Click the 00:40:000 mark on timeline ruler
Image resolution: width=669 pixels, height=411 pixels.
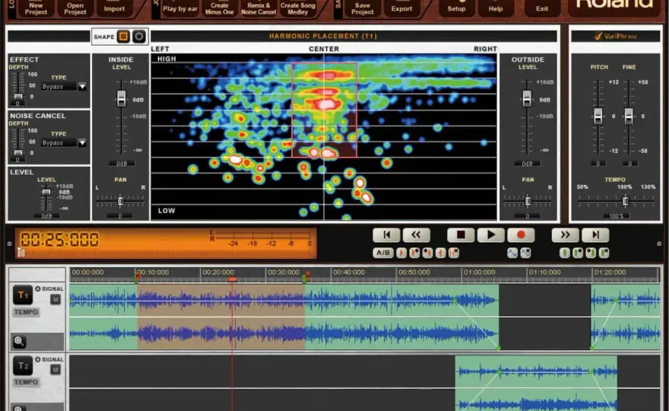[x=349, y=272]
